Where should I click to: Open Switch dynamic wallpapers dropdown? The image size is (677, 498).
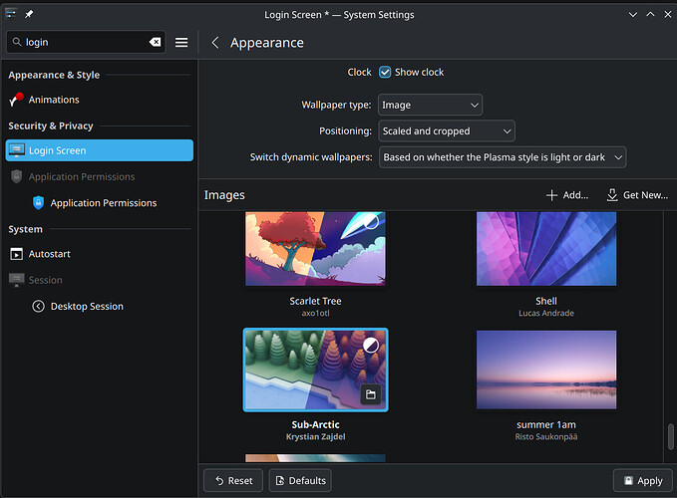point(502,157)
